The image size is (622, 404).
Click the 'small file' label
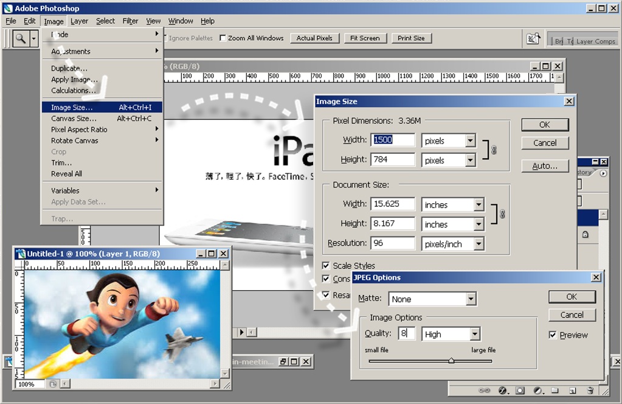point(376,350)
